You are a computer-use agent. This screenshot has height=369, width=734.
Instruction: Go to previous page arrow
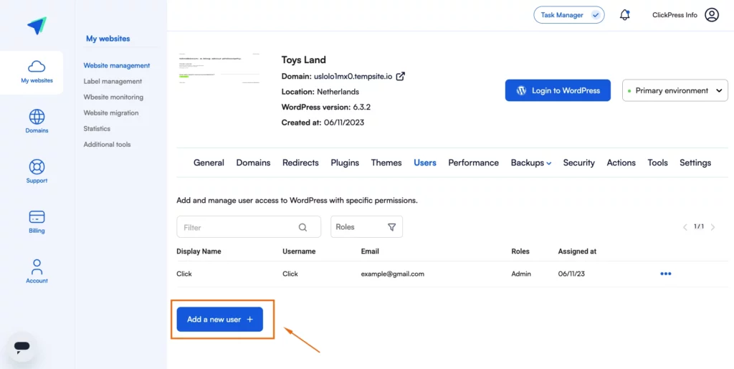[x=685, y=227]
